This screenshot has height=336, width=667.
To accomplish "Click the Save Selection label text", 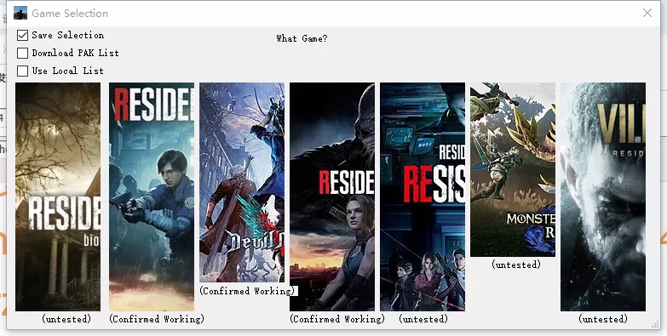I will 67,35.
